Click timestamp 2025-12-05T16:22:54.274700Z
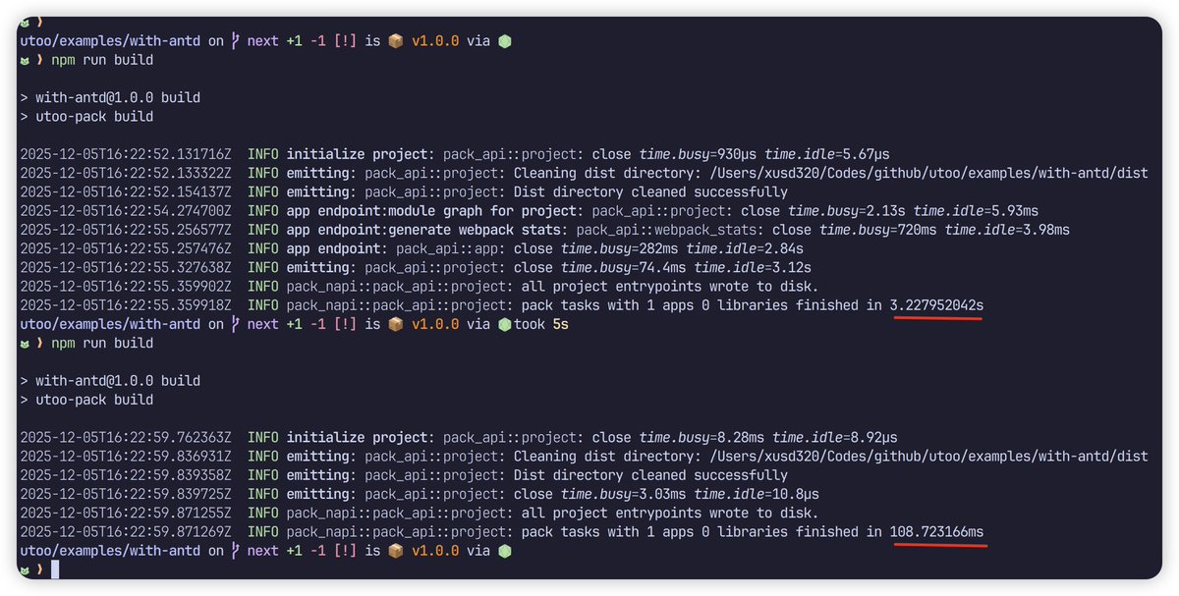The image size is (1179, 596). pyautogui.click(x=126, y=211)
